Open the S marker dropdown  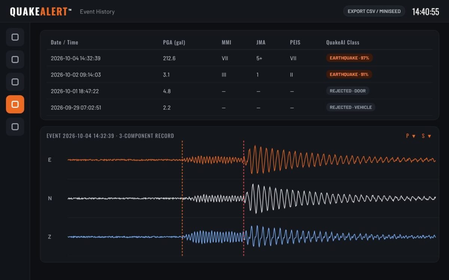coord(427,136)
